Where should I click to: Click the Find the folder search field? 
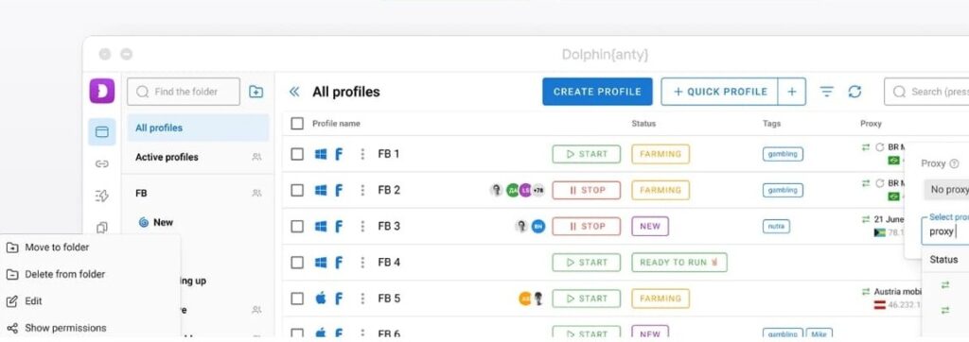pyautogui.click(x=184, y=92)
